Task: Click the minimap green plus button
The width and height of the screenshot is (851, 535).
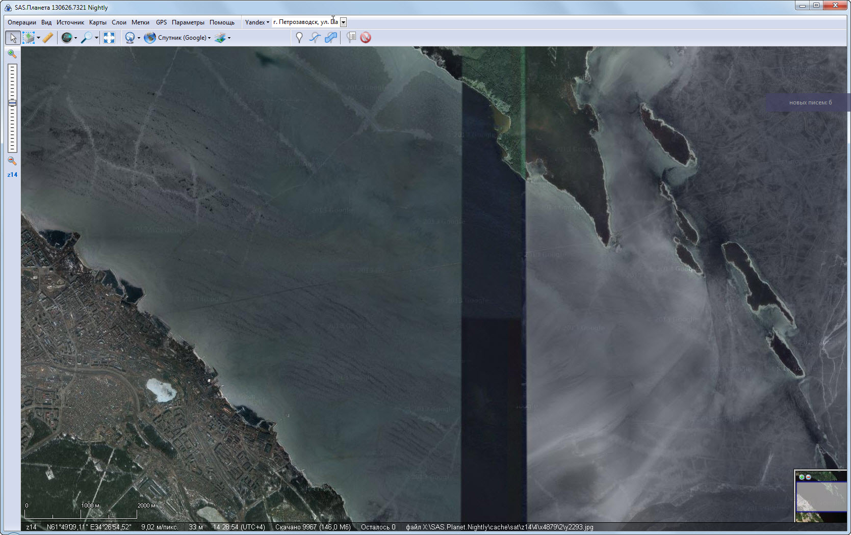Action: point(802,477)
